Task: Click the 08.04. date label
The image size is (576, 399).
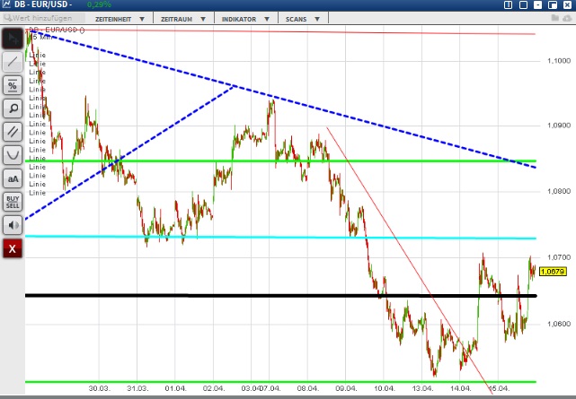Action: coord(308,388)
